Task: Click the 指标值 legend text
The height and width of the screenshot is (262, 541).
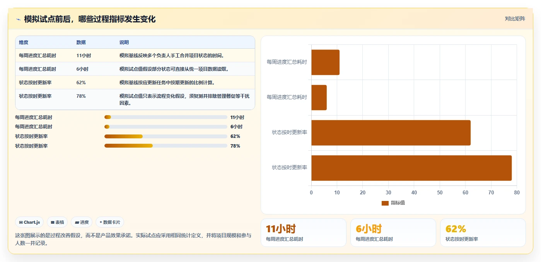Action: pos(398,203)
